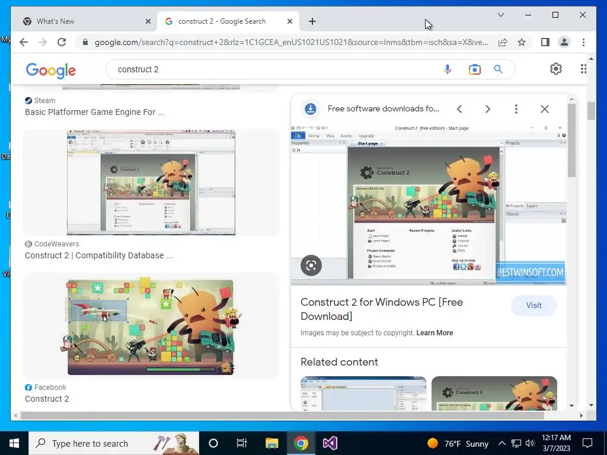Search by voice microphone icon
This screenshot has width=607, height=455.
coord(447,69)
